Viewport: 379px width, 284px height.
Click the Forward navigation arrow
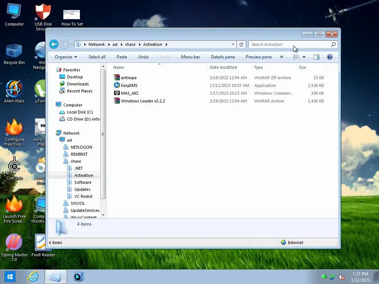tap(64, 44)
